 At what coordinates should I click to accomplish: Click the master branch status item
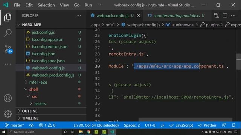pyautogui.click(x=14, y=125)
